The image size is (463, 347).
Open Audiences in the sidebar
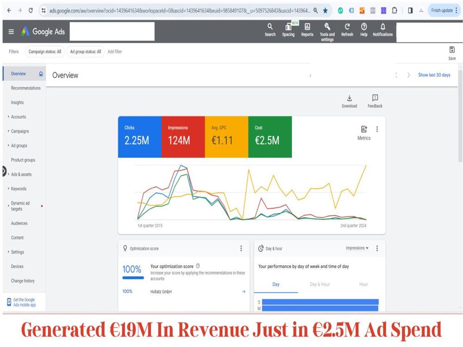(x=19, y=223)
